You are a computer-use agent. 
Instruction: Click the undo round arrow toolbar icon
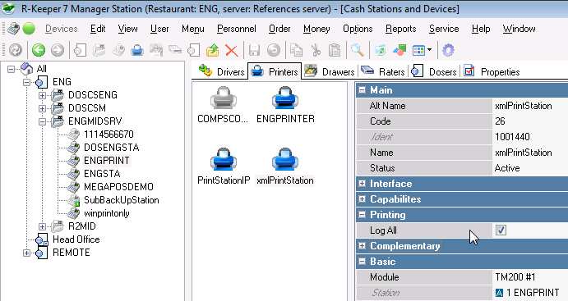click(274, 50)
